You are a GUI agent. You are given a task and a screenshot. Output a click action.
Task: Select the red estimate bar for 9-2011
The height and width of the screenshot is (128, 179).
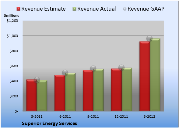coord(88,91)
